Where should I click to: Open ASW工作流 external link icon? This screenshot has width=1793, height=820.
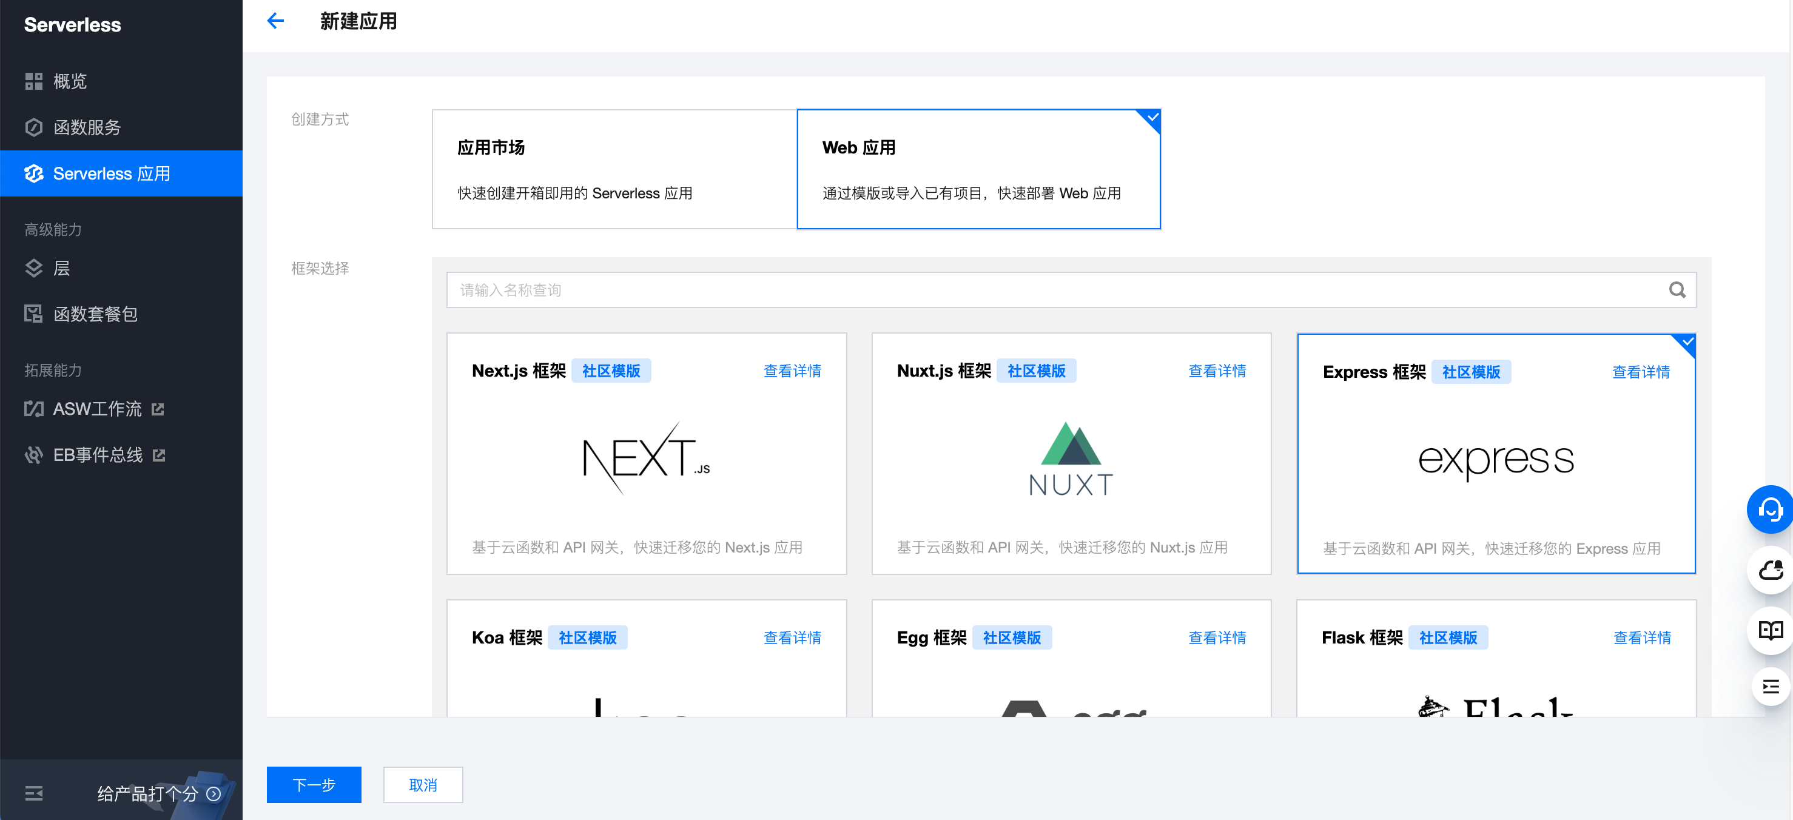click(x=158, y=409)
